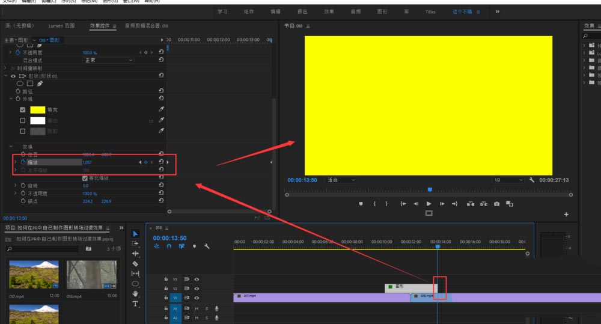Viewport: 601px width, 324px height.
Task: Pick fill color with eyedropper
Action: [161, 109]
